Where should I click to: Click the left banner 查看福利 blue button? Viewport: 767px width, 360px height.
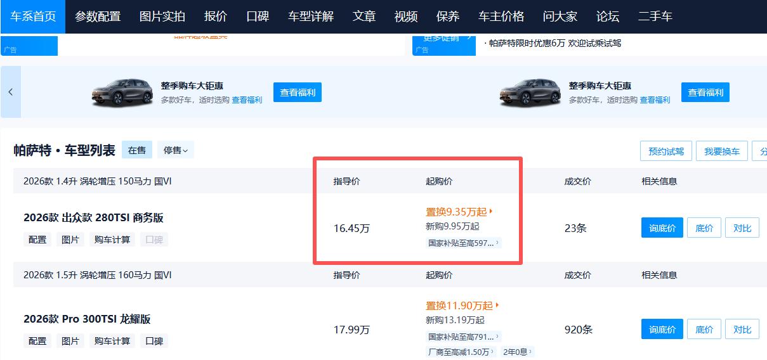click(298, 92)
